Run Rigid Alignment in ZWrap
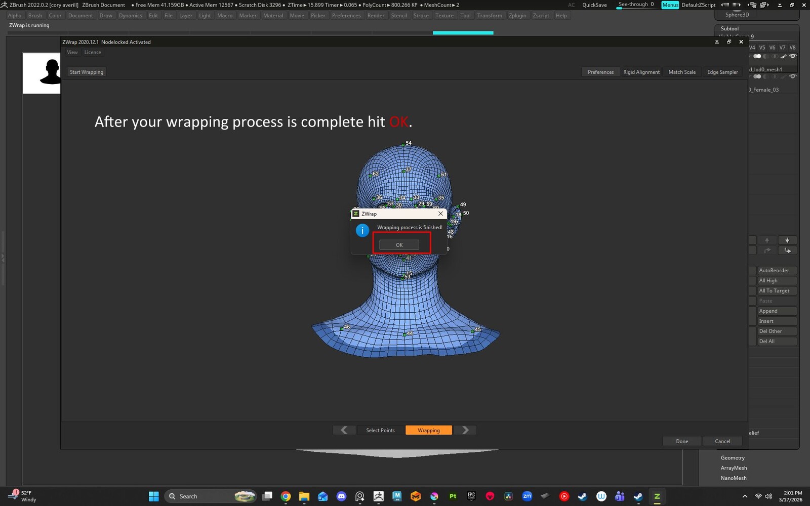 tap(641, 72)
